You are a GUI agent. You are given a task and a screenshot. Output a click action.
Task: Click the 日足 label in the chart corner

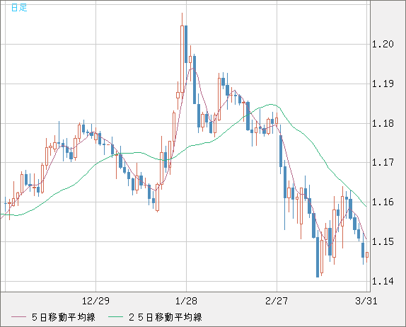(19, 8)
